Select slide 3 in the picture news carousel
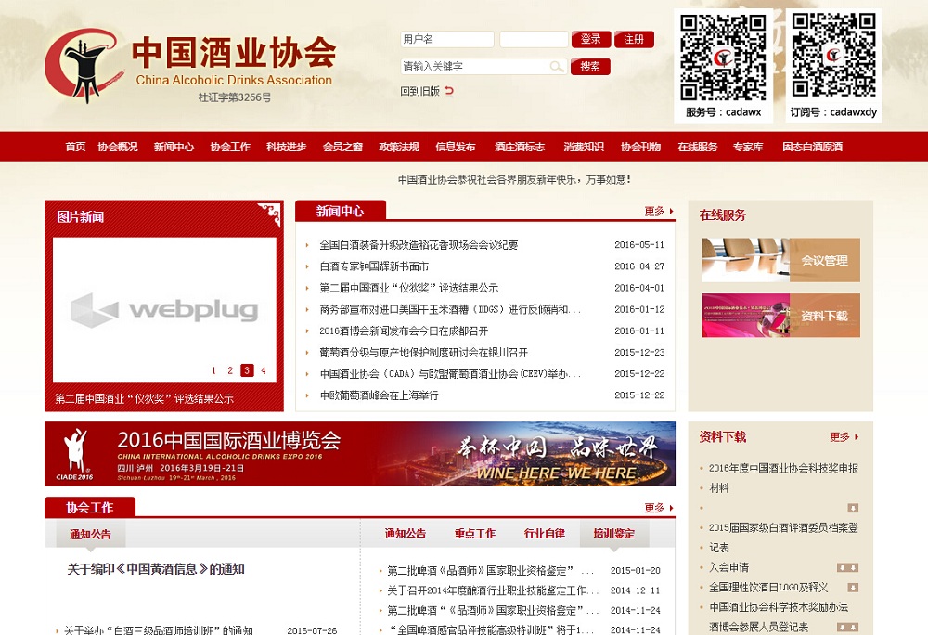Viewport: 928px width, 635px height. pyautogui.click(x=248, y=370)
